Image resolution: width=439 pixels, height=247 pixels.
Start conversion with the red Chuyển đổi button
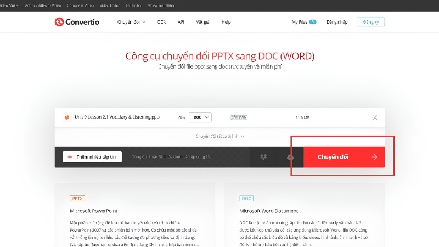(x=344, y=157)
